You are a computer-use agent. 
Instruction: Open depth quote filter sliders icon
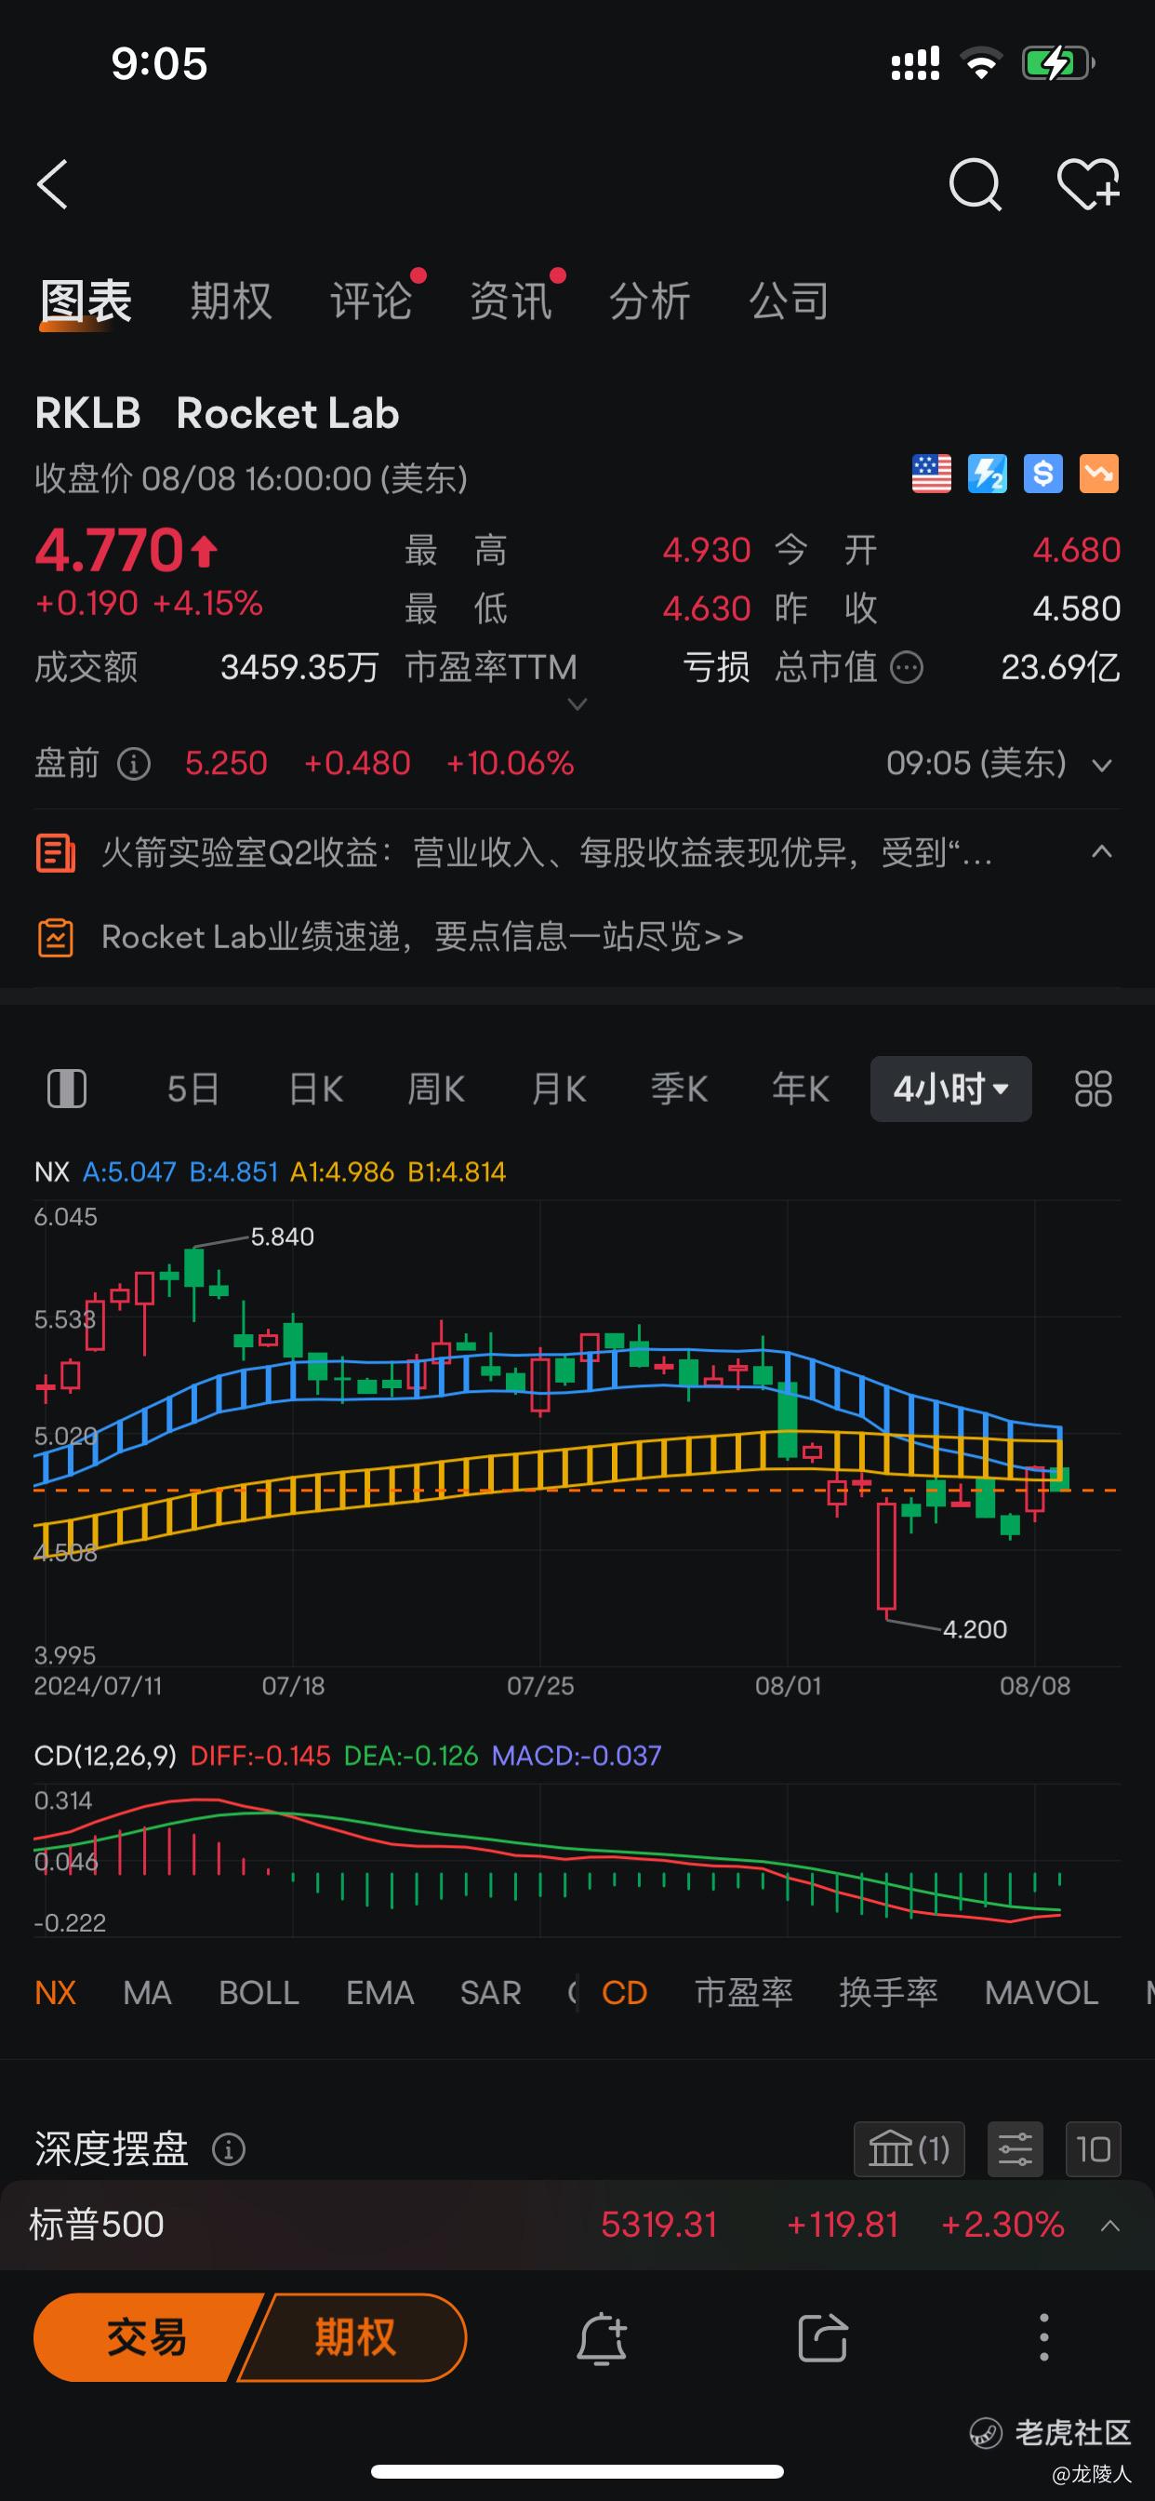pyautogui.click(x=1016, y=2149)
